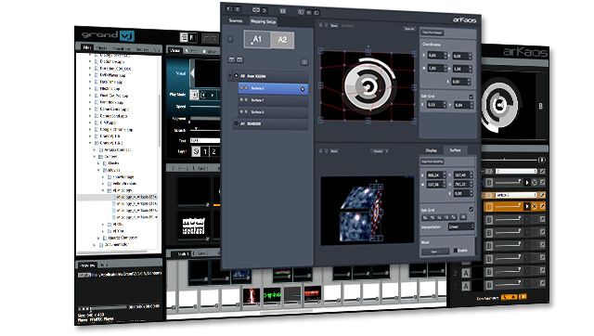Select the highlighted file row in GrandVJ tree

pyautogui.click(x=117, y=198)
